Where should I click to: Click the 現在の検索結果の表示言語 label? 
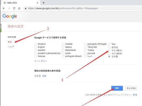[x=48, y=71]
